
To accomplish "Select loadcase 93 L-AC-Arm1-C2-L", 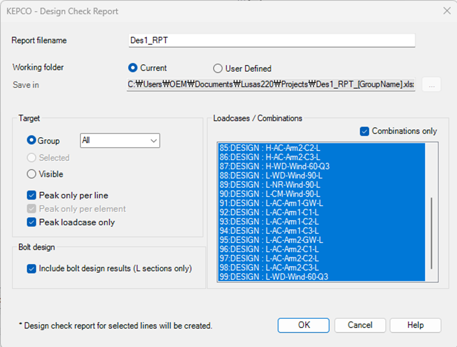I will pyautogui.click(x=270, y=221).
